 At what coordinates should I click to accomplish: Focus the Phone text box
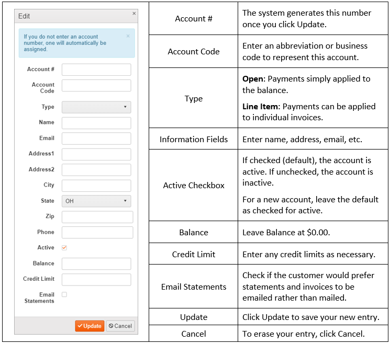(x=97, y=233)
